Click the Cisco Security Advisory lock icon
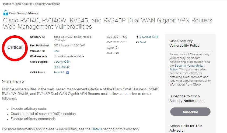 click(5, 13)
